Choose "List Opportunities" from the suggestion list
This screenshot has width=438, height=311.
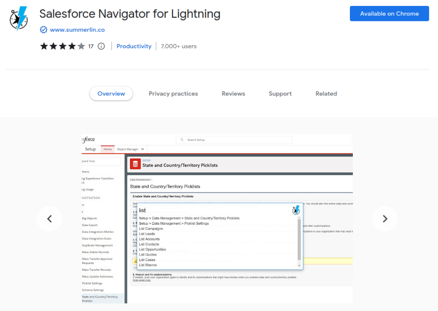(153, 249)
